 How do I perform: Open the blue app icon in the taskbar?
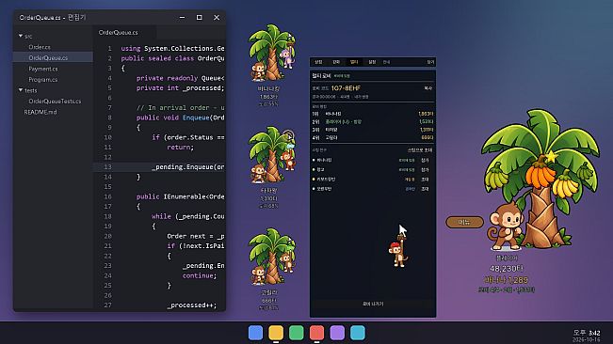255,333
